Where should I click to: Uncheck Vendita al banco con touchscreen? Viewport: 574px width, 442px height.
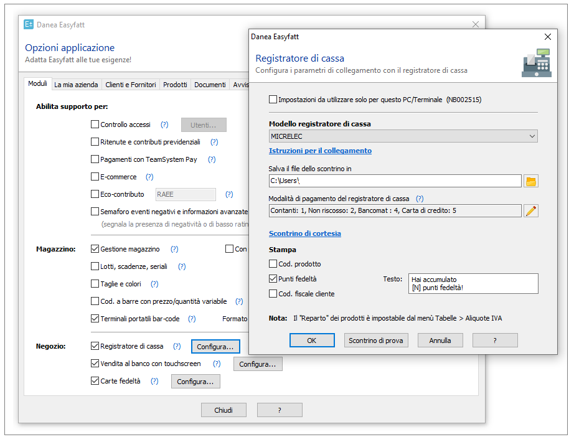point(95,364)
